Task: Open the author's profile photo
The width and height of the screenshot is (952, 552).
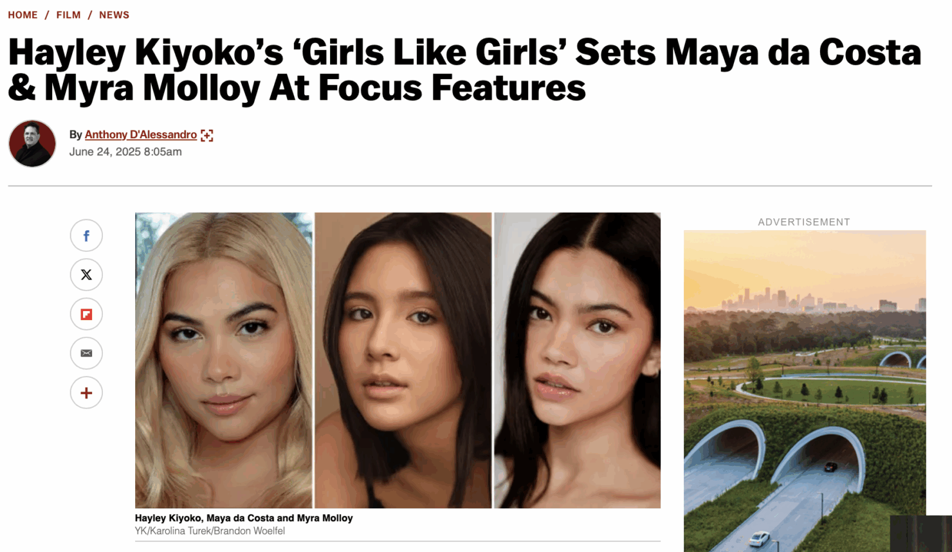Action: pos(32,143)
